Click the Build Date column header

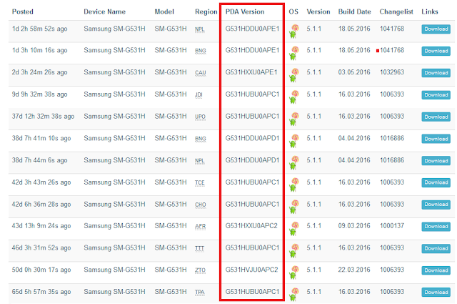click(x=354, y=11)
